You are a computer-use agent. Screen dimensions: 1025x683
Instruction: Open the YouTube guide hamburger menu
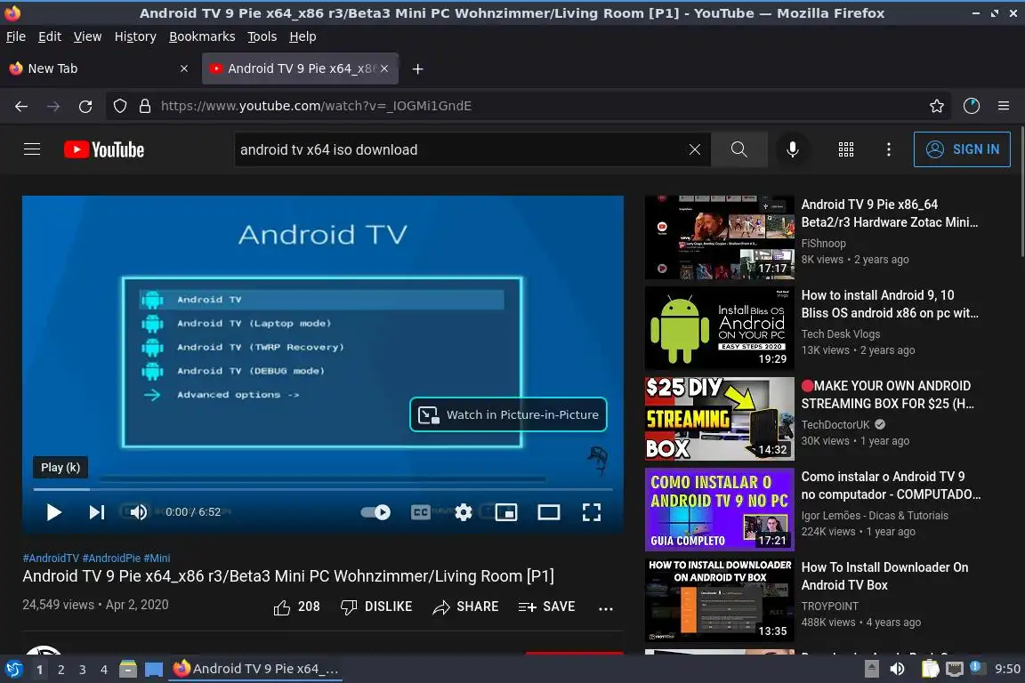click(32, 149)
